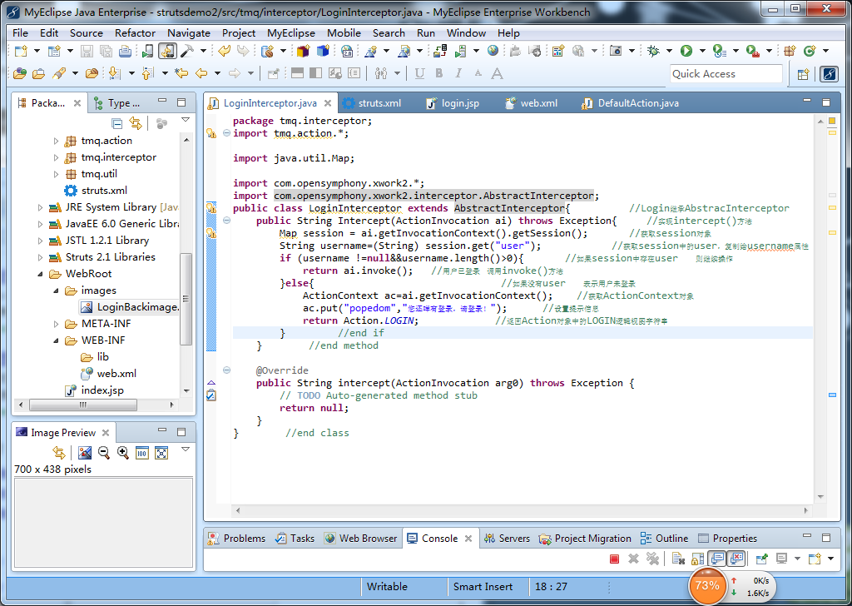
Task: Click the hammer build tool icon
Action: coord(187,51)
